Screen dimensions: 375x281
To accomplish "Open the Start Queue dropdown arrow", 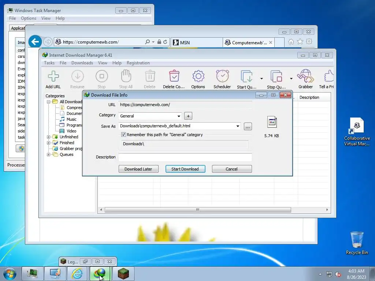I will point(261,78).
